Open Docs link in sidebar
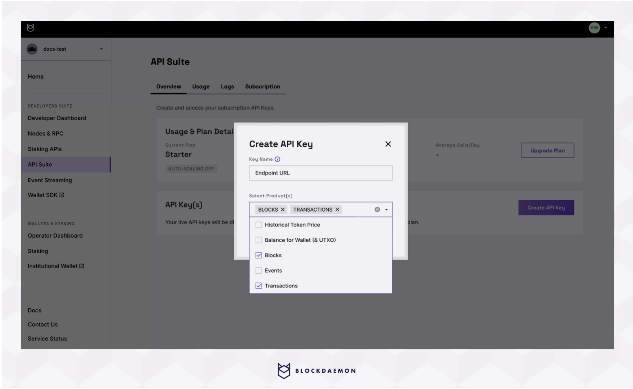Viewport: 633px width, 389px height. (x=35, y=310)
